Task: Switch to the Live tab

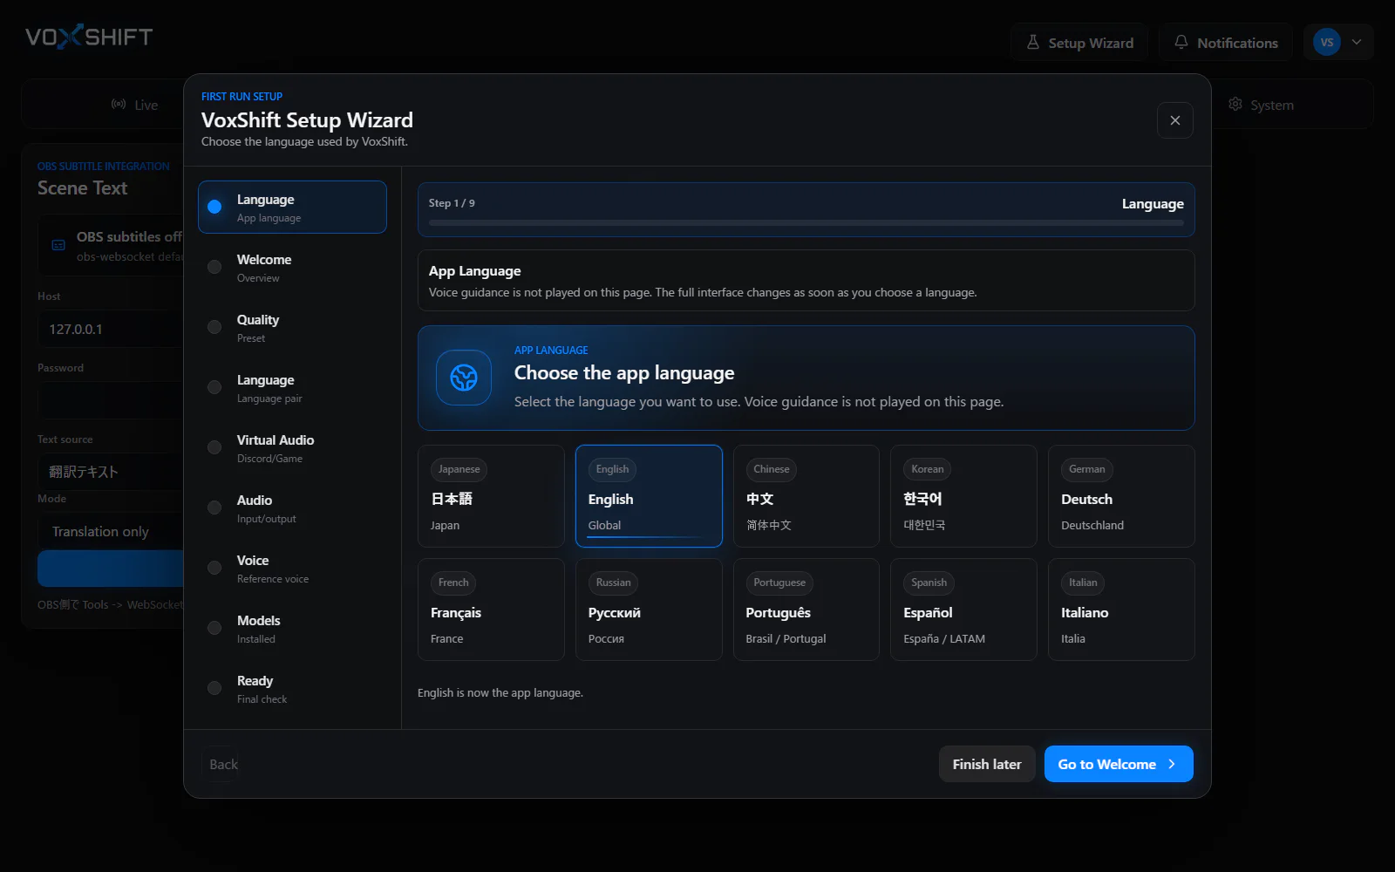Action: tap(134, 105)
